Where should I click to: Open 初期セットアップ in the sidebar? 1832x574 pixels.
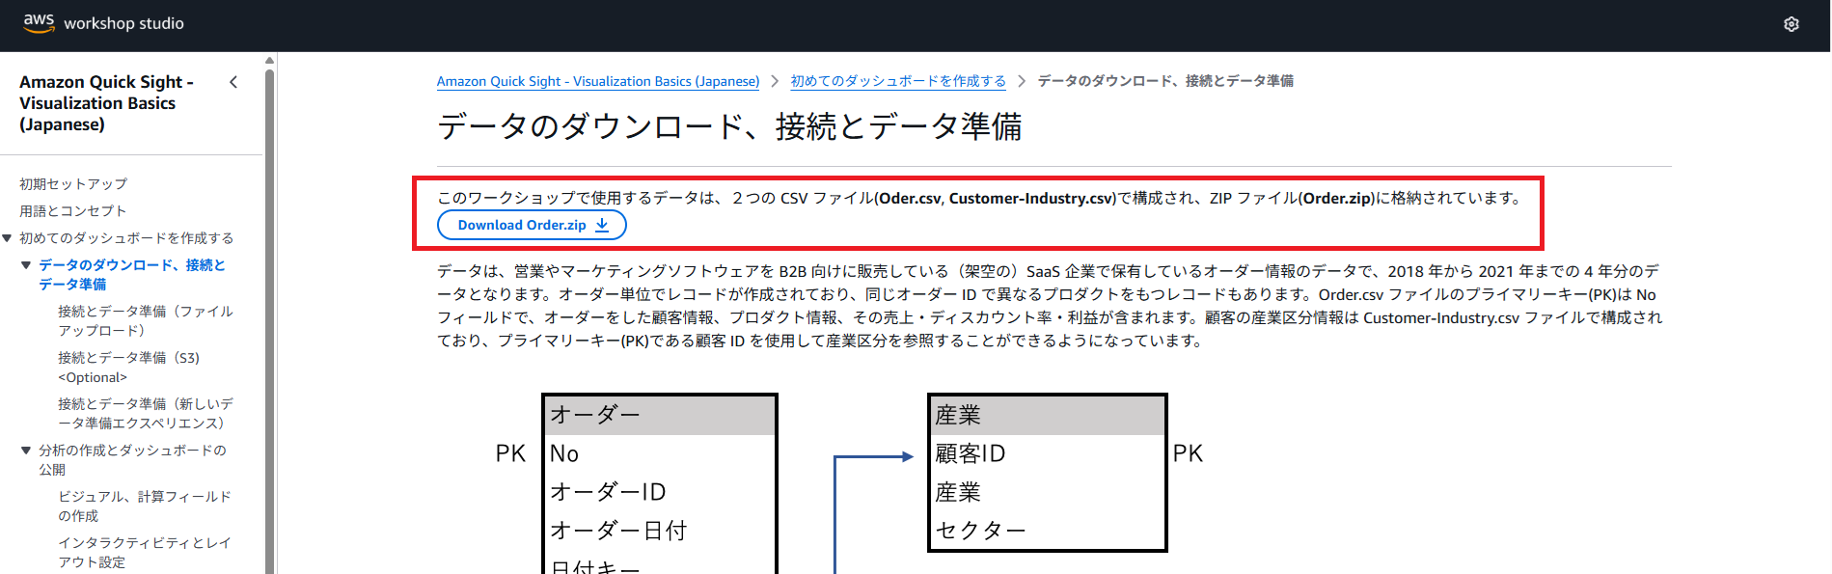(x=73, y=184)
